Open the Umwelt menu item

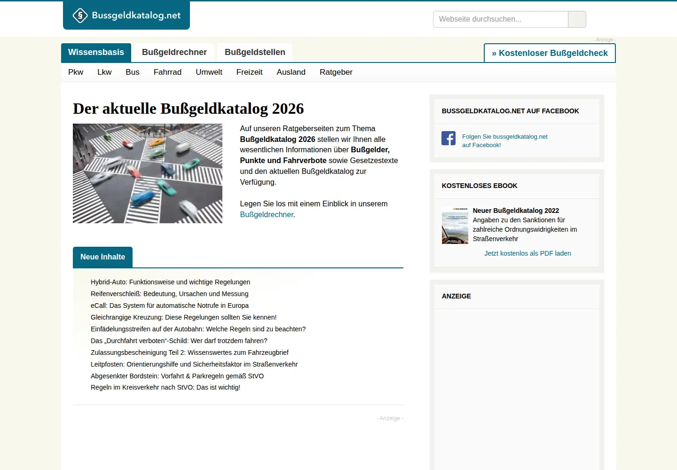pyautogui.click(x=209, y=72)
